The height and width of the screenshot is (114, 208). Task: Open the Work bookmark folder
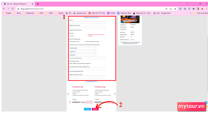[17, 13]
